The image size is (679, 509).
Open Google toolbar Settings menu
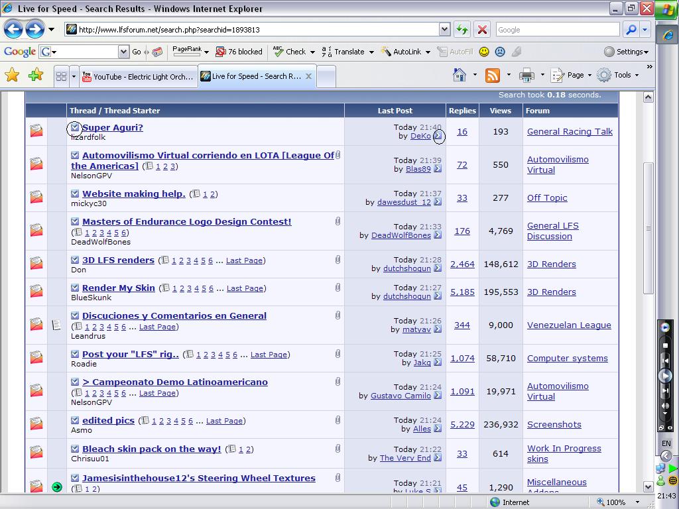click(627, 52)
